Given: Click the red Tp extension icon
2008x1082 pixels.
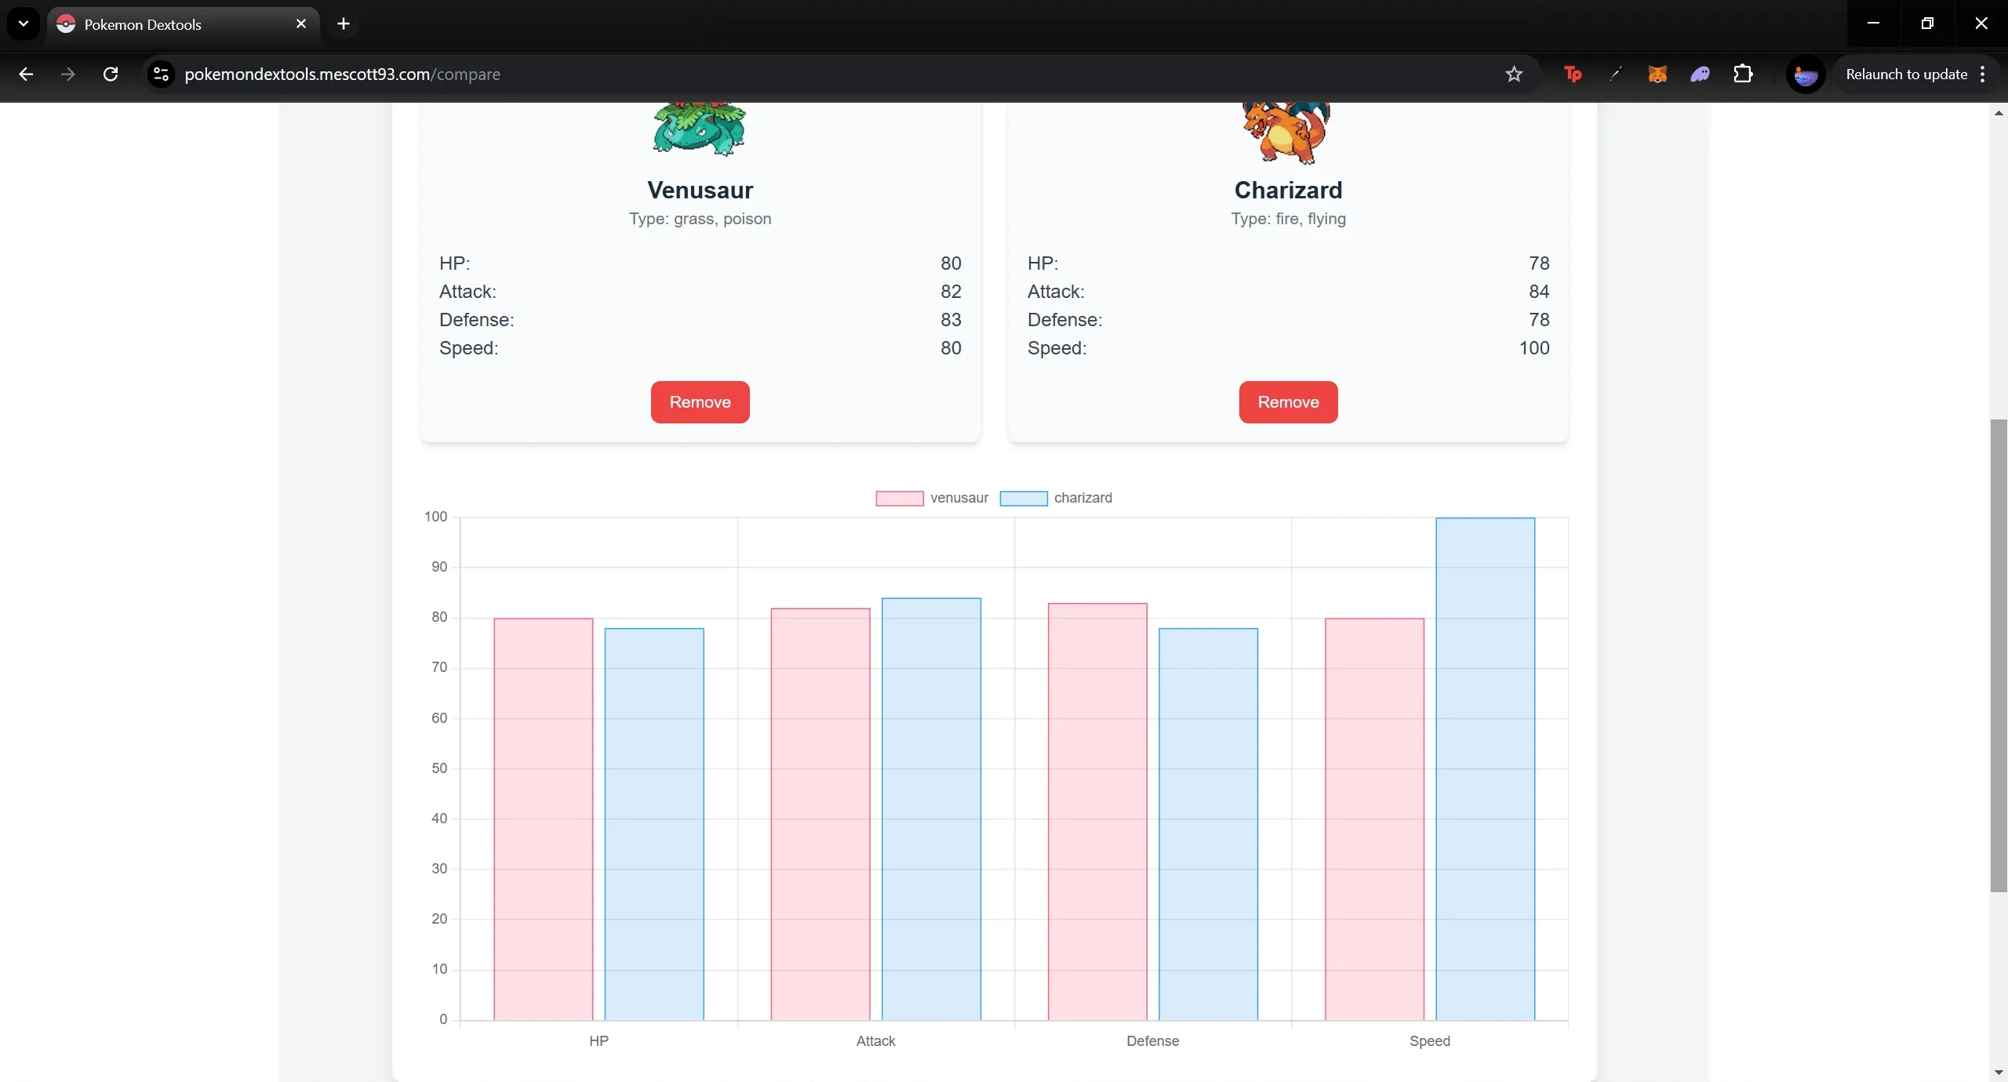Looking at the screenshot, I should (1572, 74).
